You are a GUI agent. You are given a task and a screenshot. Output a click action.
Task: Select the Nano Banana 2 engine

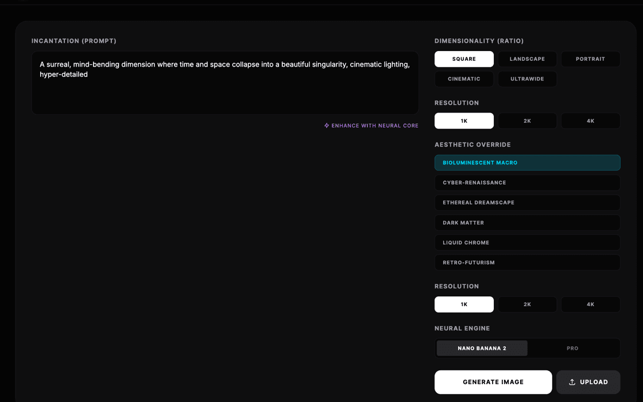pyautogui.click(x=482, y=348)
